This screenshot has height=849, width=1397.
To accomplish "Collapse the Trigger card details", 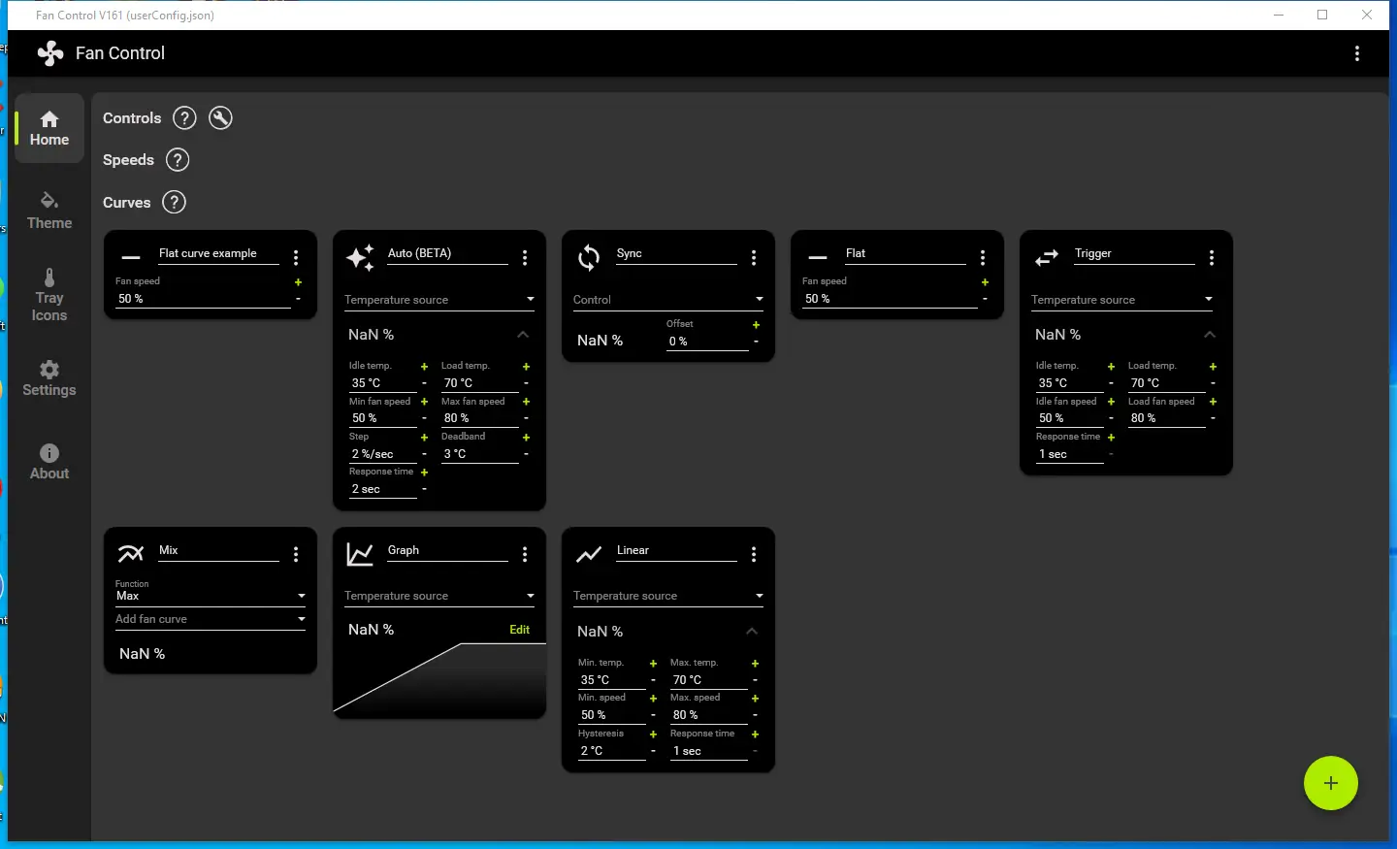I will coord(1210,335).
